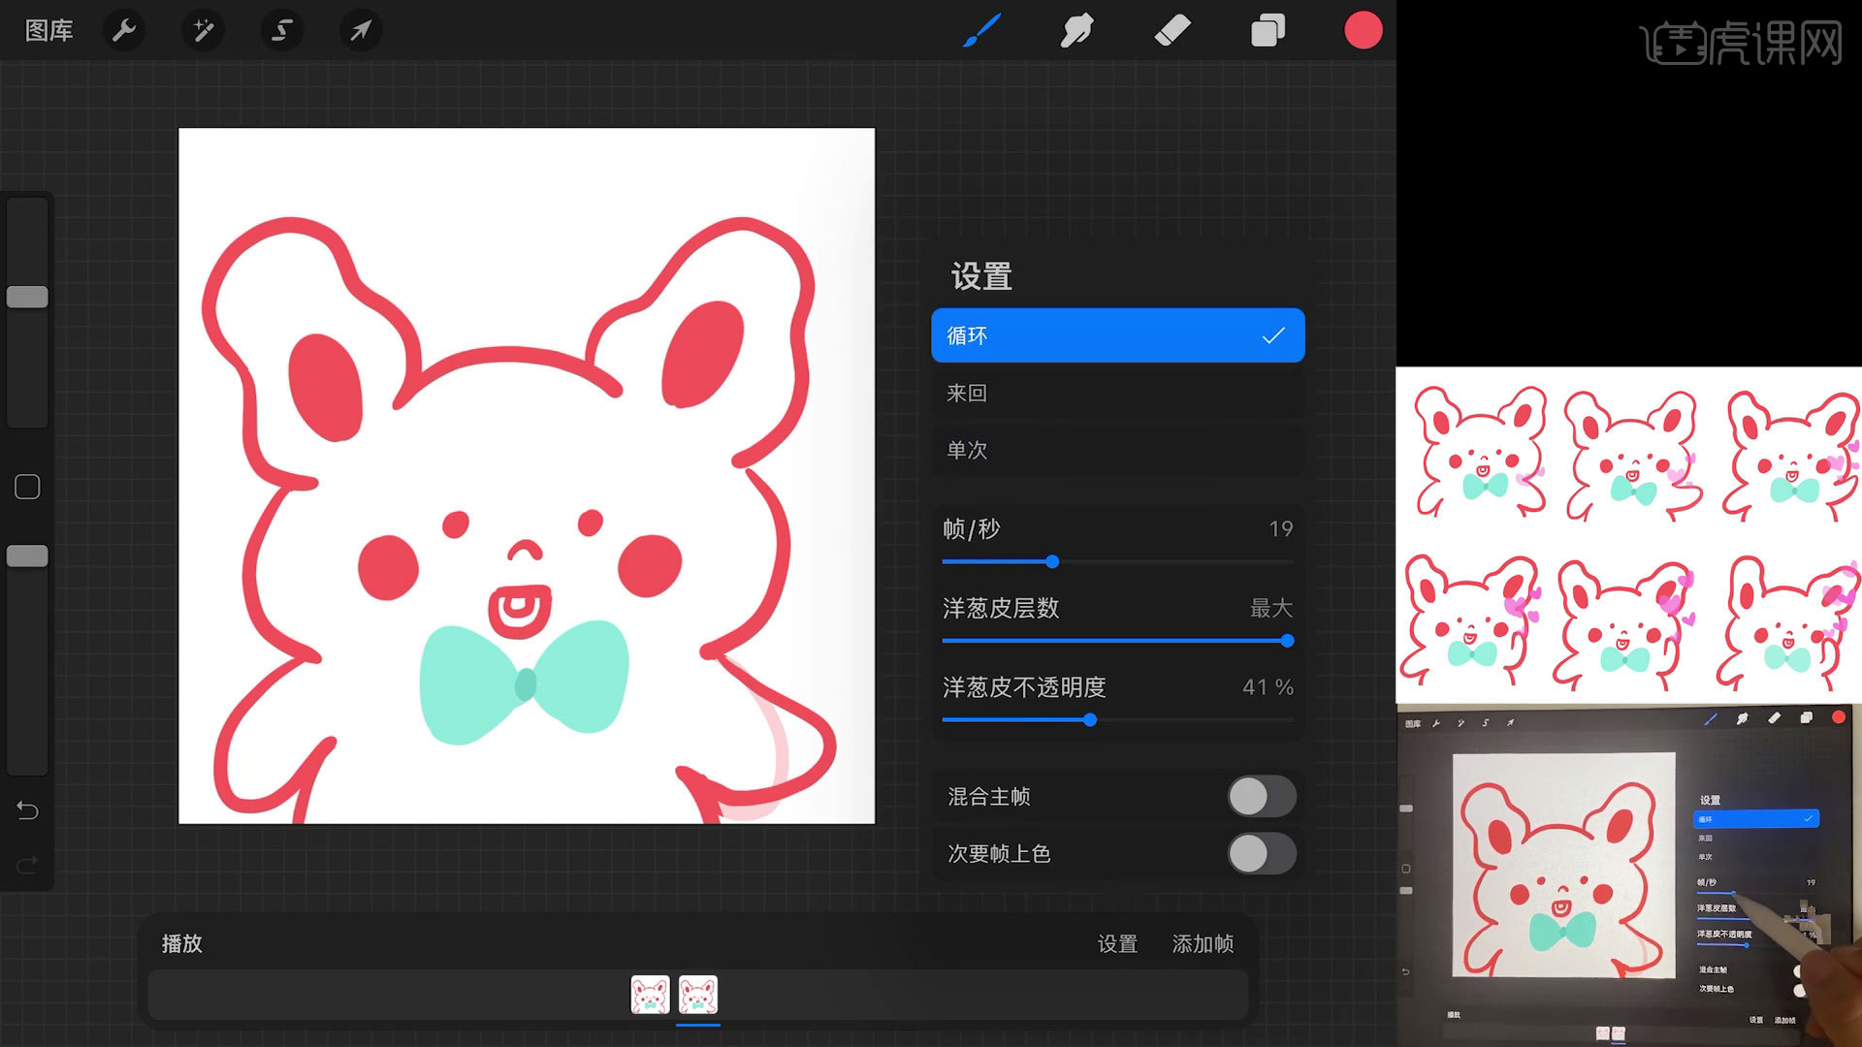Select 单次 playback mode
Screen dimensions: 1862x1047
(1117, 450)
